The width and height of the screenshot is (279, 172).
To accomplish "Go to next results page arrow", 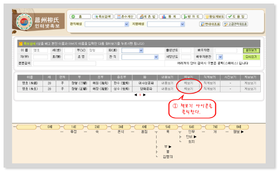I will click(144, 95).
